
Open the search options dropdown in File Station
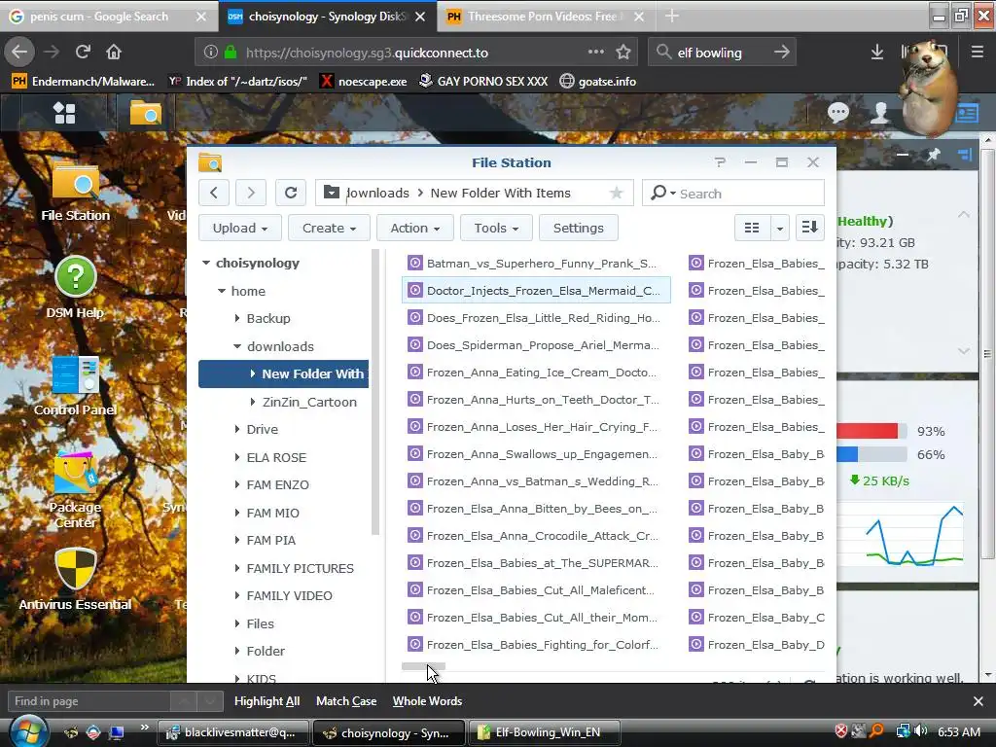(x=663, y=193)
